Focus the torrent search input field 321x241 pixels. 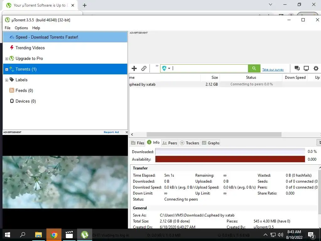[210, 68]
